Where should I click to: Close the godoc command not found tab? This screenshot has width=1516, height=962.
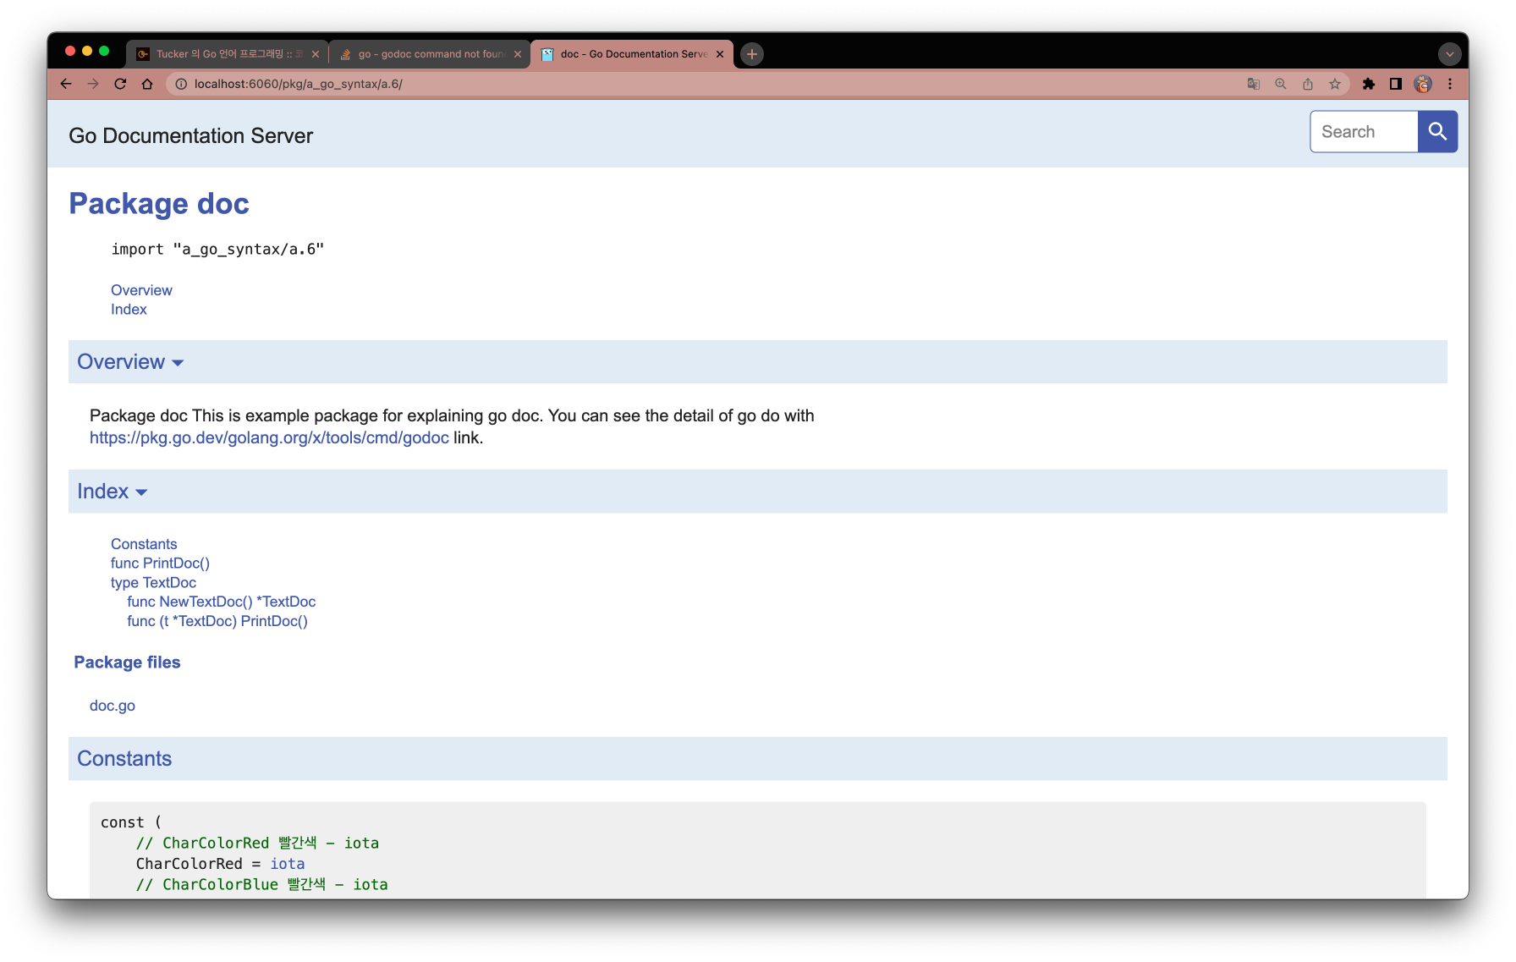[x=518, y=54]
